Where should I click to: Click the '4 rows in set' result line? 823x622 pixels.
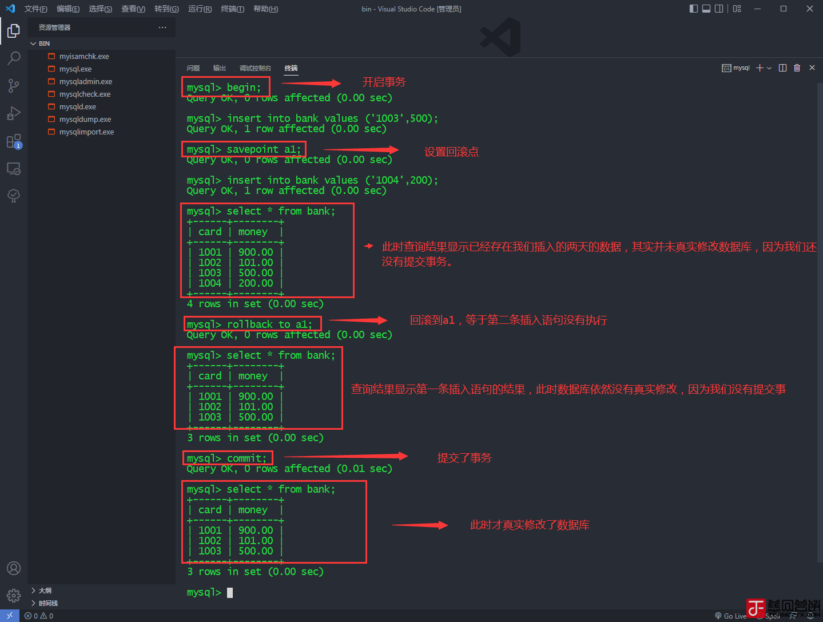pyautogui.click(x=255, y=304)
